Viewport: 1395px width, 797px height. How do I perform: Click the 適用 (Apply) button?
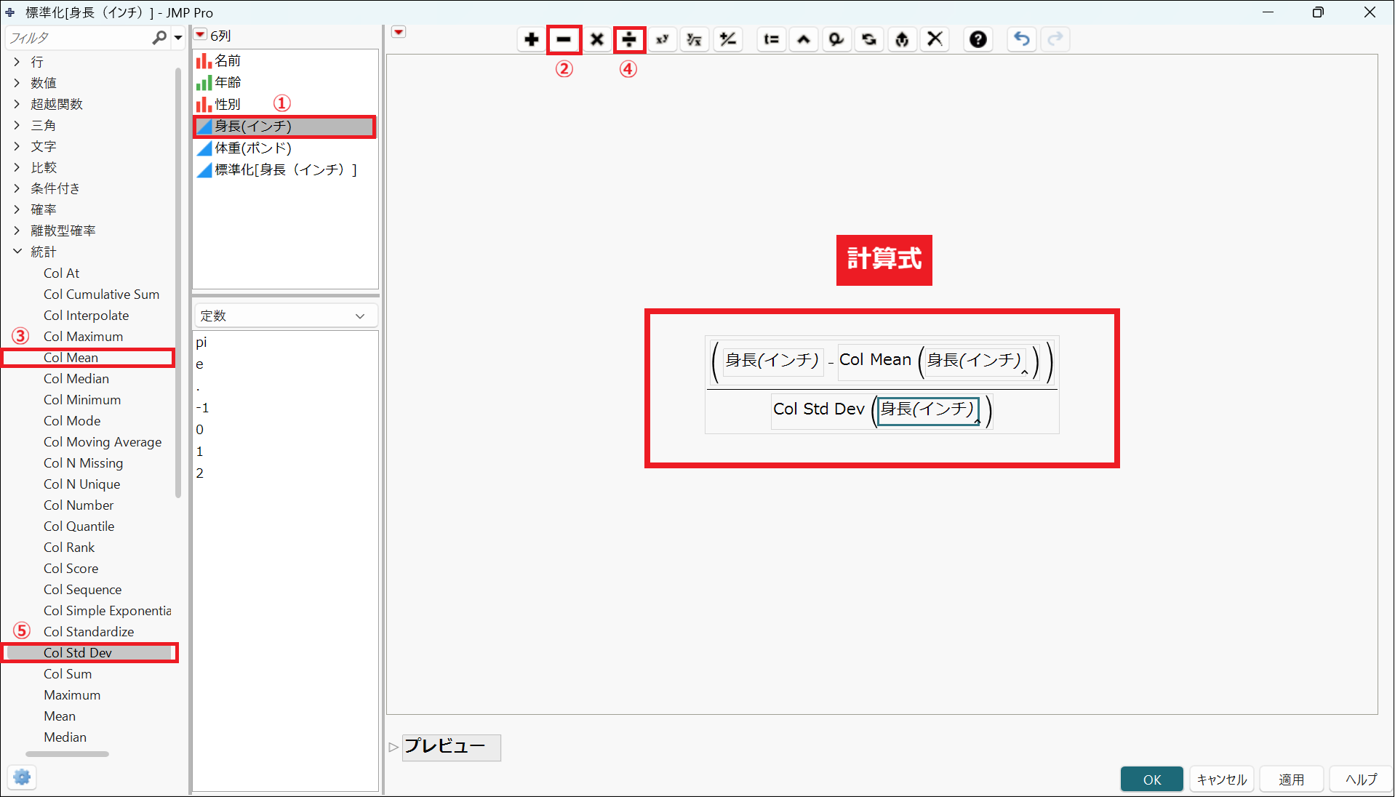click(x=1290, y=779)
